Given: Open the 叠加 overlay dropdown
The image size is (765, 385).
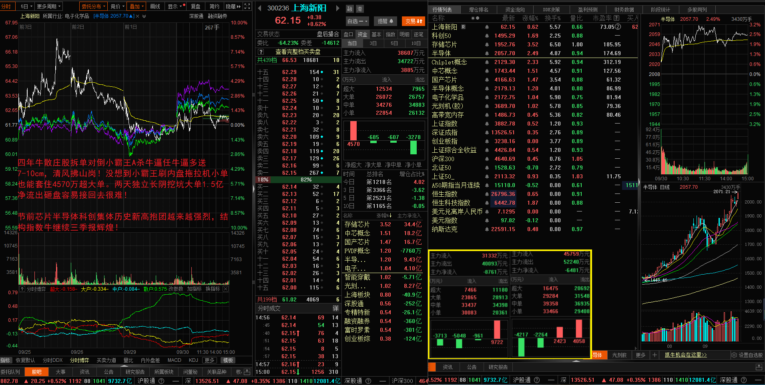Looking at the screenshot, I should coord(137,6).
